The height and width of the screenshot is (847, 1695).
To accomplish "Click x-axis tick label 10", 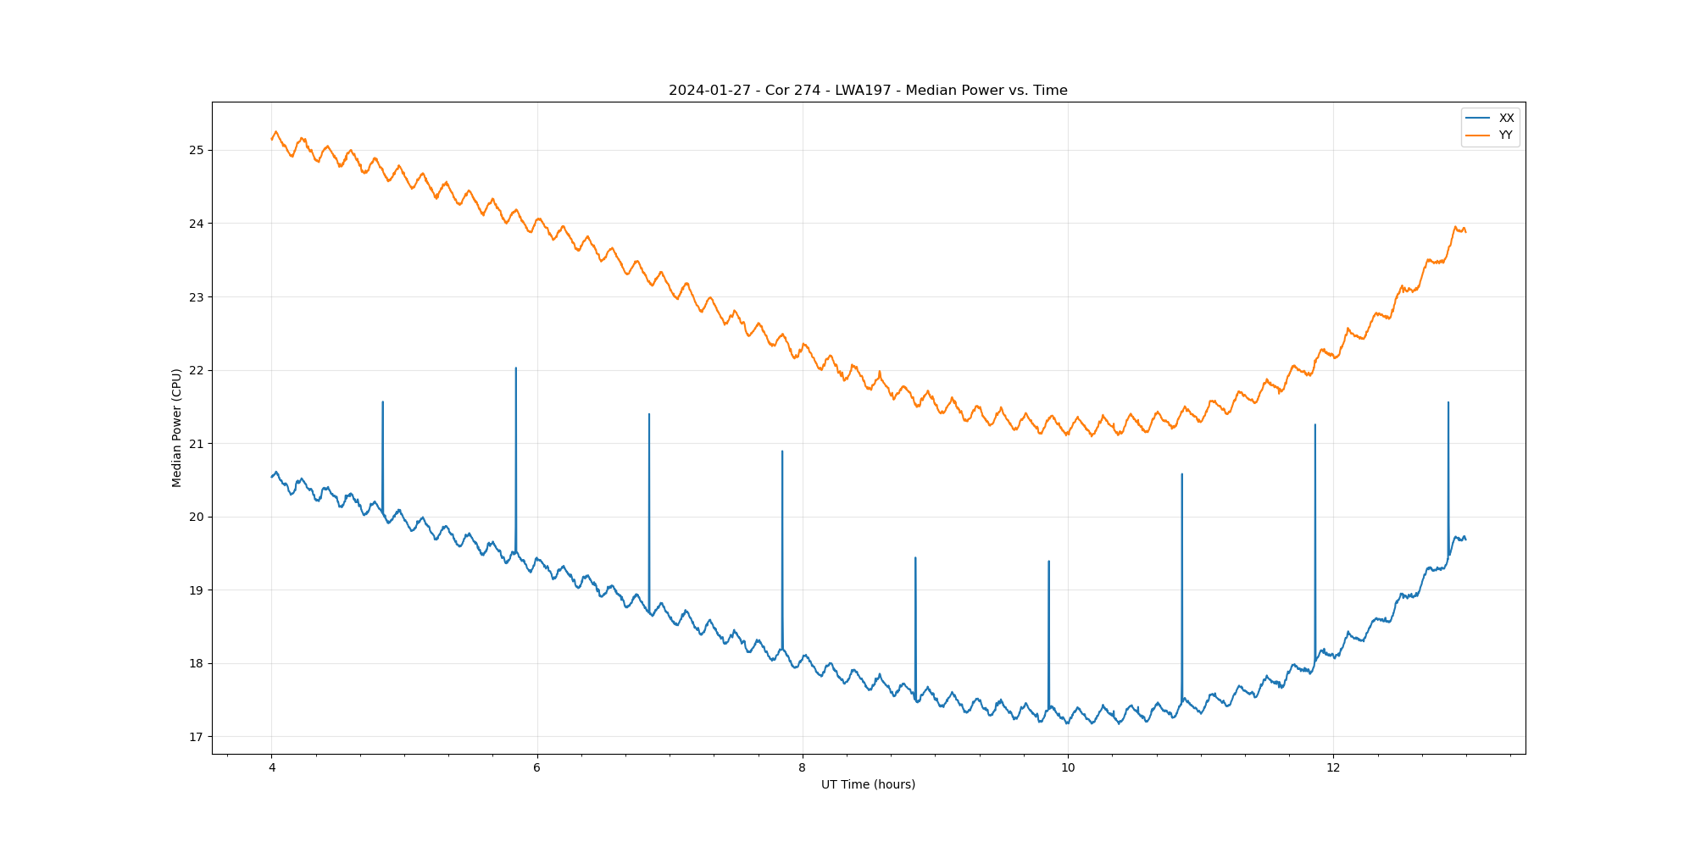I will point(1068,768).
